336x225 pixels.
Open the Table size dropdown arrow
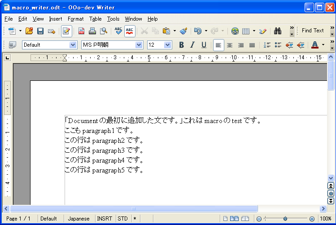254,31
